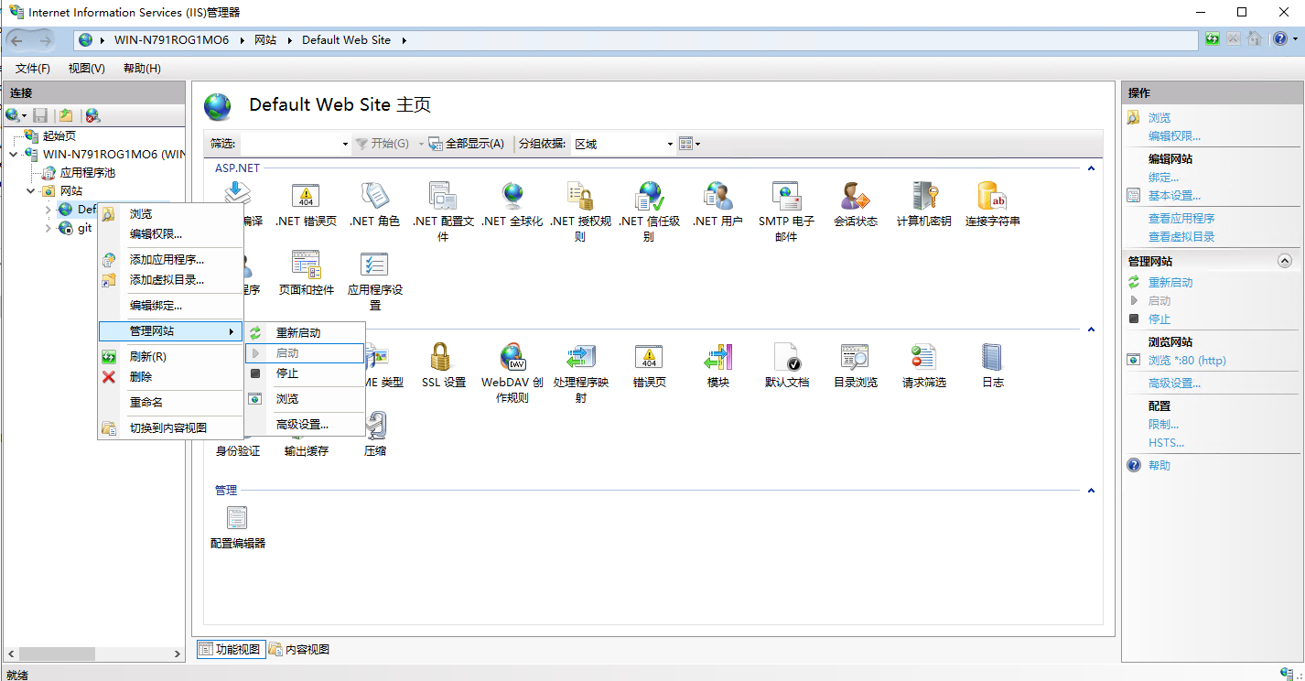Collapse the ASP.NET section
This screenshot has height=681, width=1305.
1090,168
